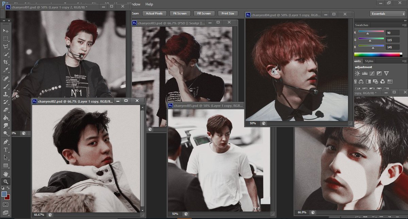Screen dimensions: 408x219
Task: Add a Color Lookup adjustment
Action: tap(390, 82)
